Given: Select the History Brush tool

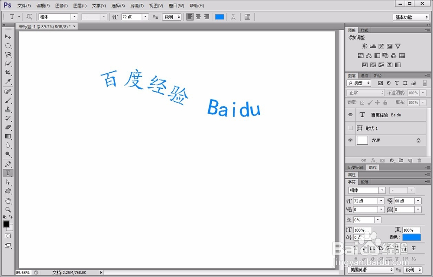Looking at the screenshot, I should (8, 118).
